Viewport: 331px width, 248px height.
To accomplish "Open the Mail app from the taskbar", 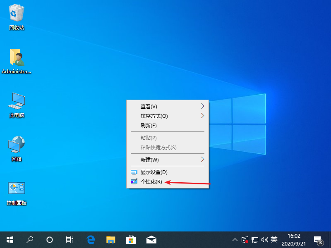I will pos(151,239).
